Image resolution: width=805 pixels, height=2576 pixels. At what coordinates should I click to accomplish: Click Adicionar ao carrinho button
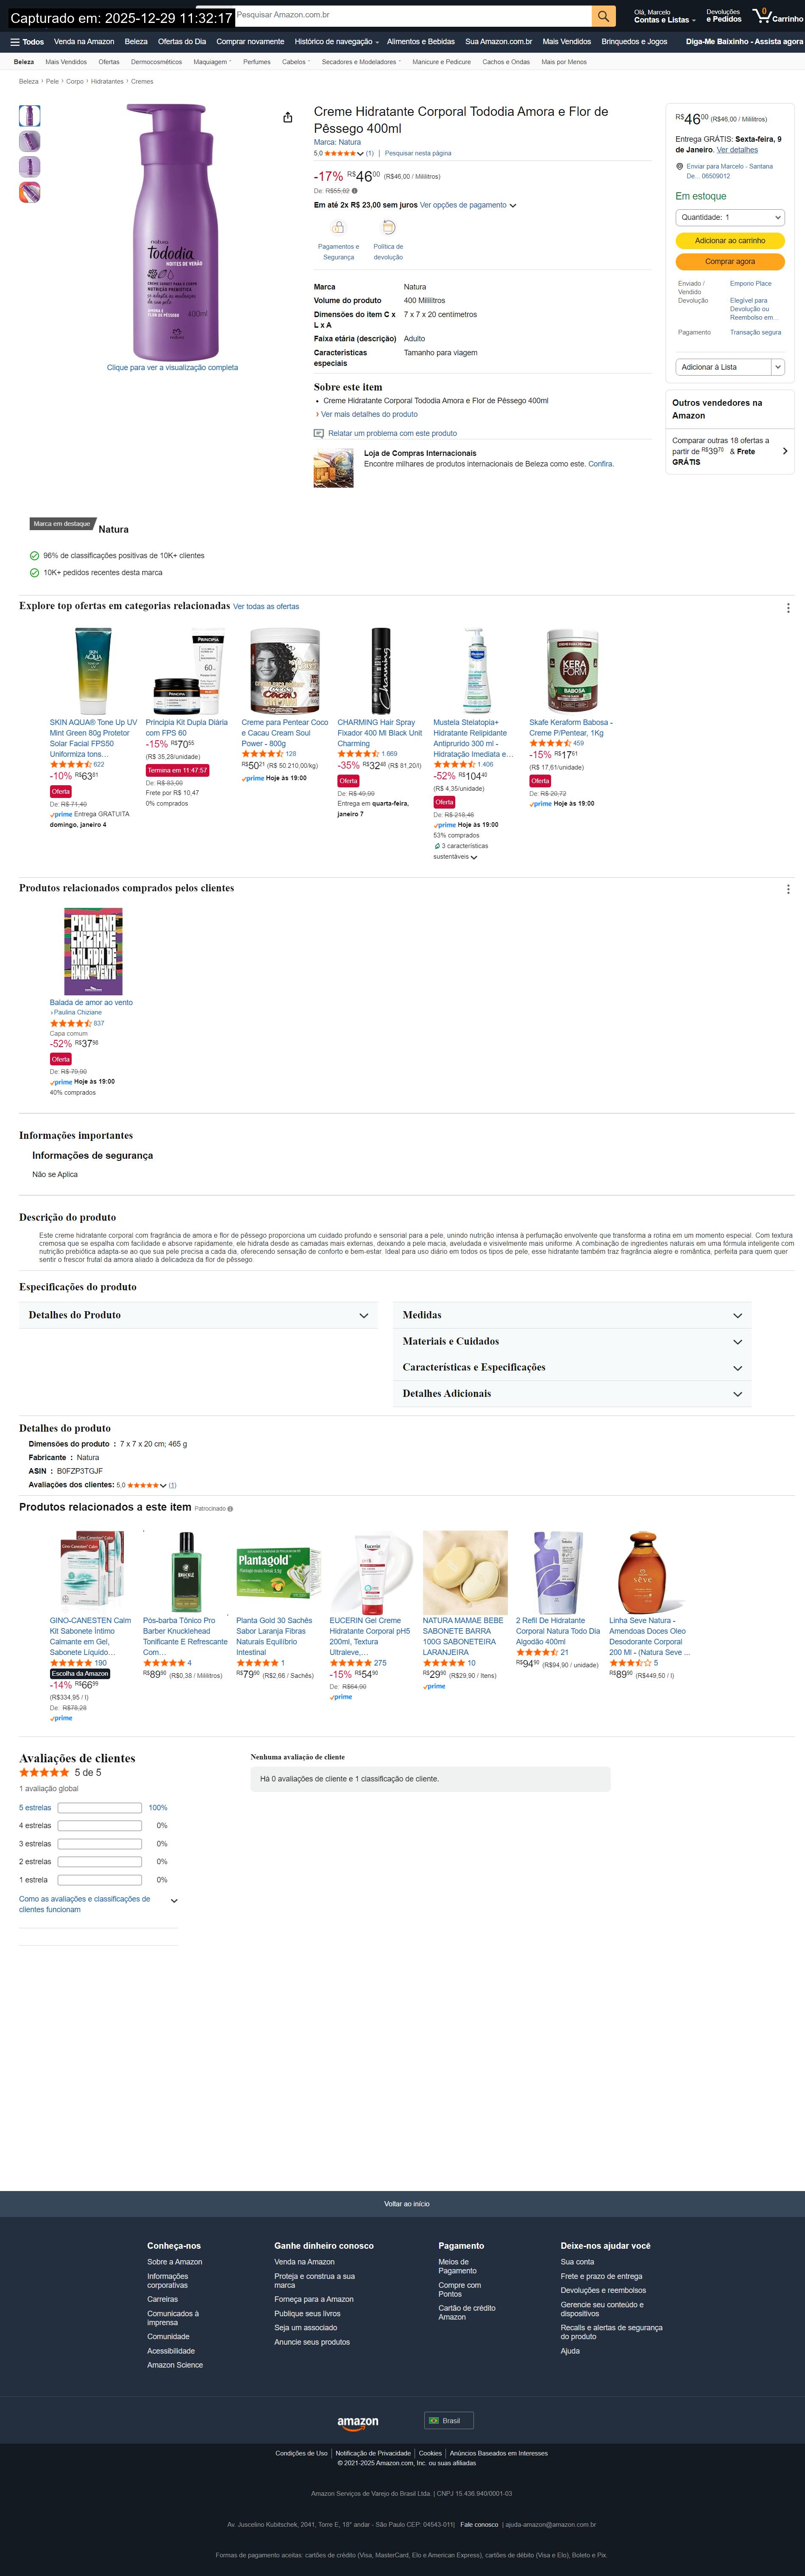tap(730, 241)
